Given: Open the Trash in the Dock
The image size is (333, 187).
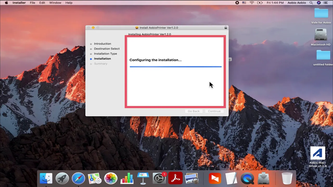Looking at the screenshot, I should click(287, 179).
